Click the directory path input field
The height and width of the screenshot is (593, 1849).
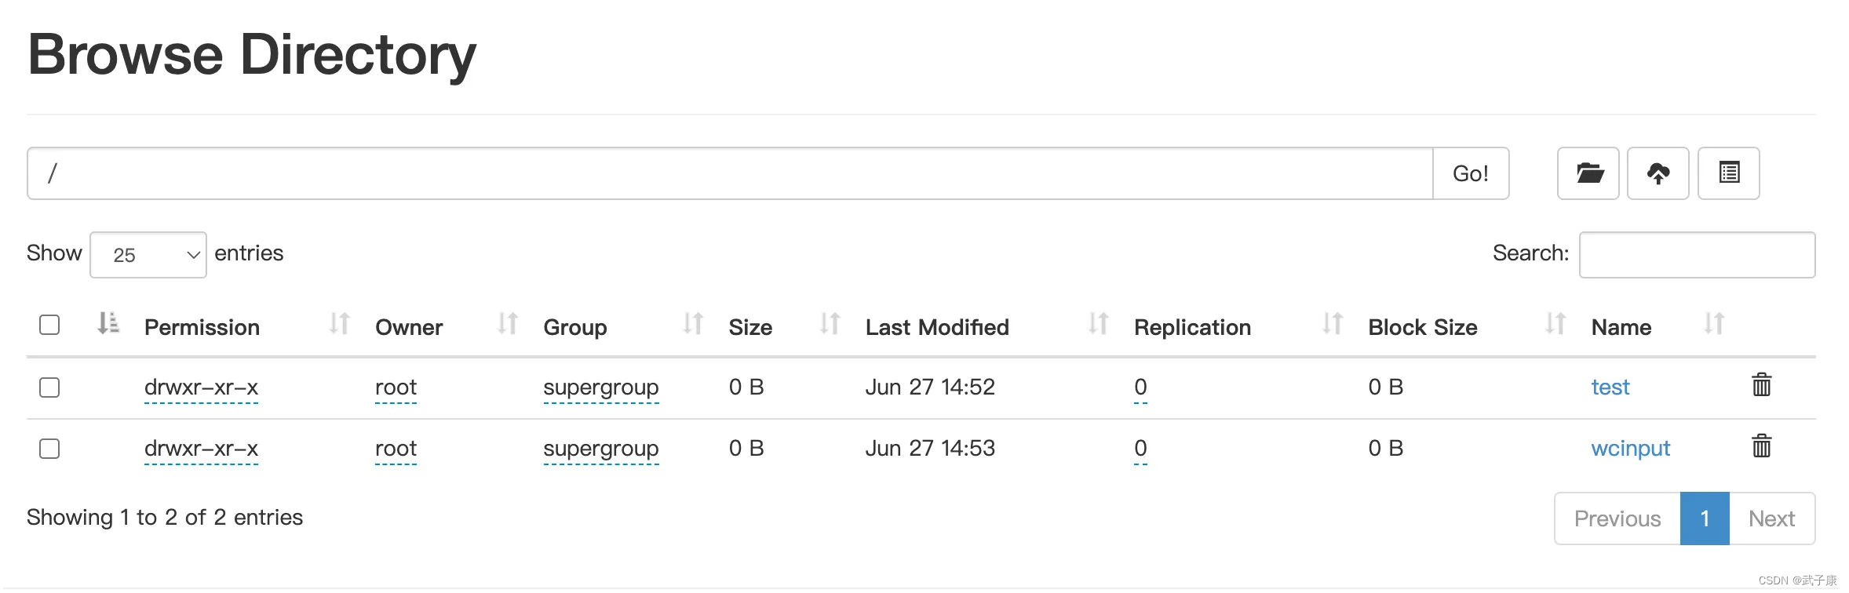(730, 173)
